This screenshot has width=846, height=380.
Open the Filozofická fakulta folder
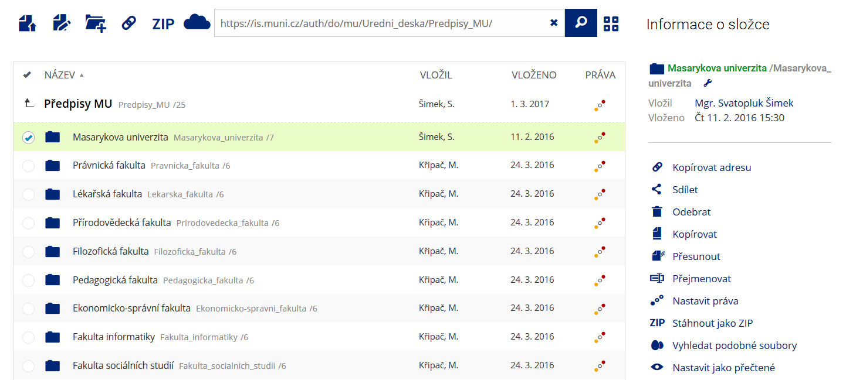click(x=111, y=251)
